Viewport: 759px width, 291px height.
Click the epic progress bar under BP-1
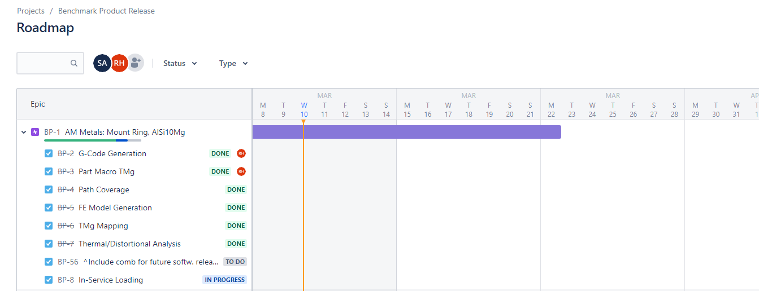point(93,140)
